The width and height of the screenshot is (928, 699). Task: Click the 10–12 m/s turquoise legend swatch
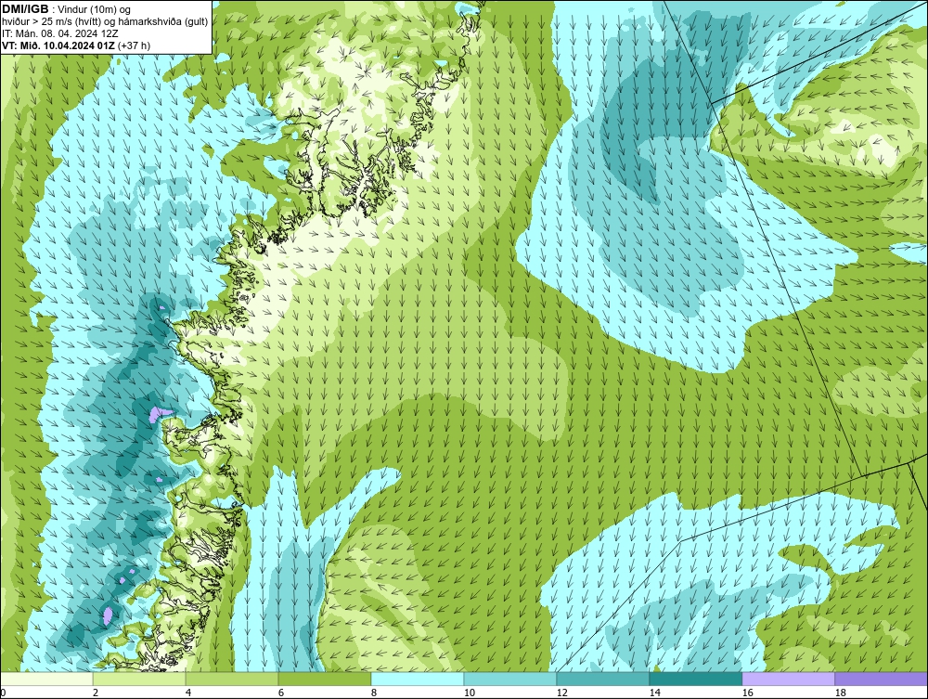tap(510, 679)
